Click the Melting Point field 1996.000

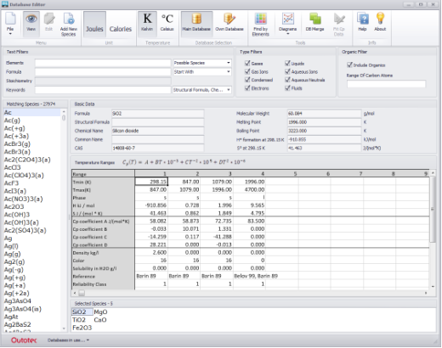point(324,122)
